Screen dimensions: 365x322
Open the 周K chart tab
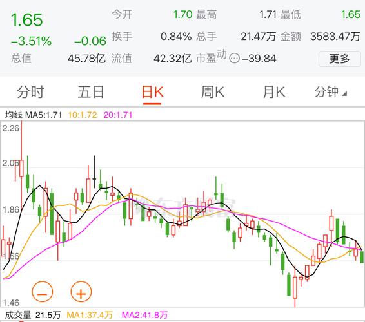point(213,92)
